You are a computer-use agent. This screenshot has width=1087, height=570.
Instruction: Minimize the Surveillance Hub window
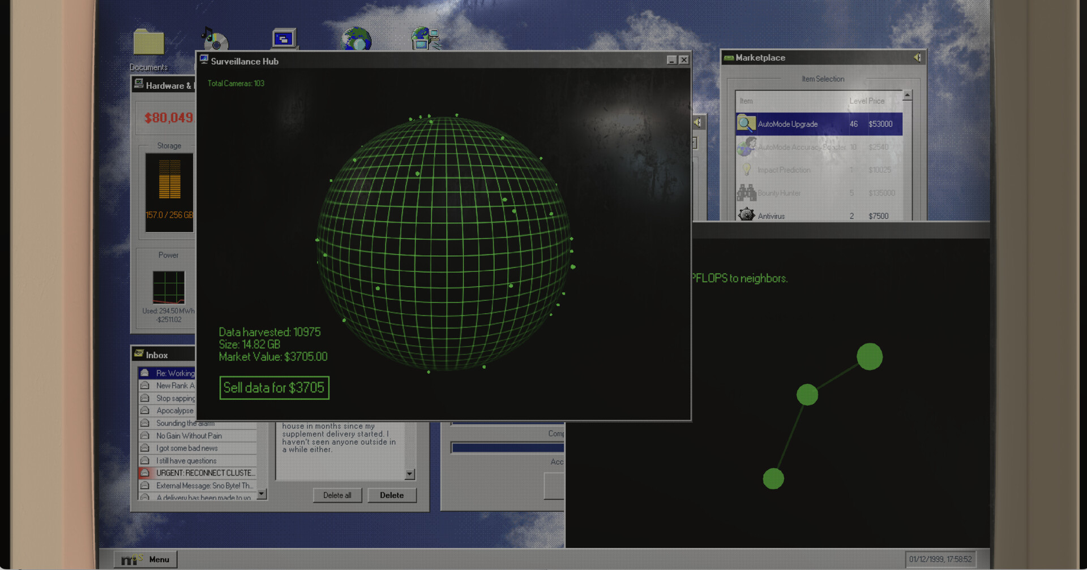(x=671, y=60)
